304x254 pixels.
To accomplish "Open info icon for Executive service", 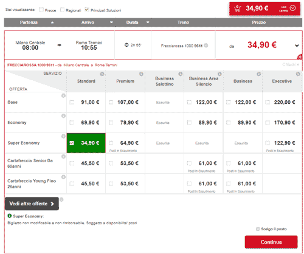I will 298,74.
